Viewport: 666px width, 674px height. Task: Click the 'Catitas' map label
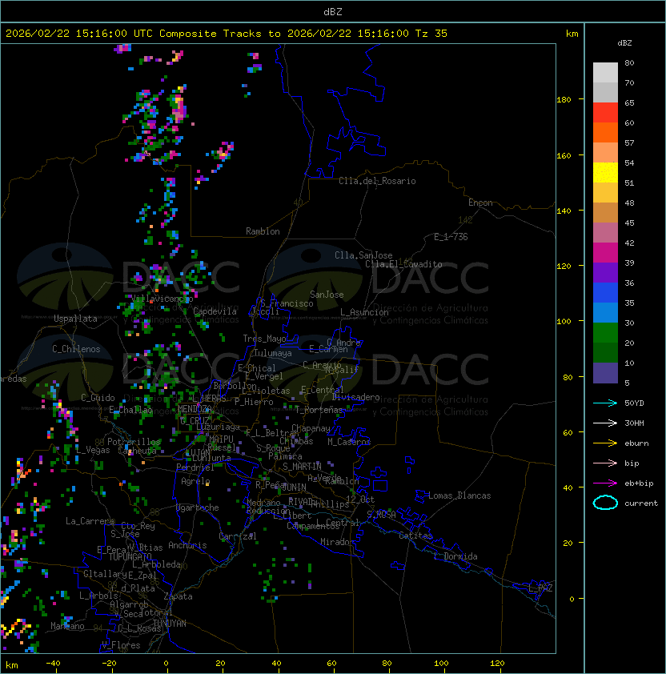(x=415, y=536)
